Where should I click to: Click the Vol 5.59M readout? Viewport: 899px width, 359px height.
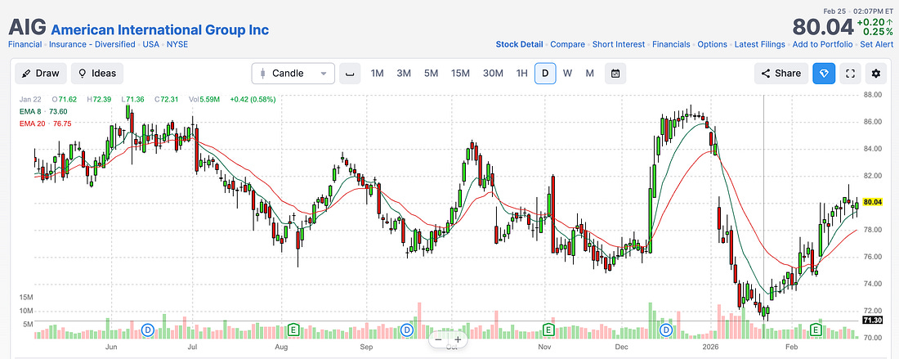(x=205, y=99)
